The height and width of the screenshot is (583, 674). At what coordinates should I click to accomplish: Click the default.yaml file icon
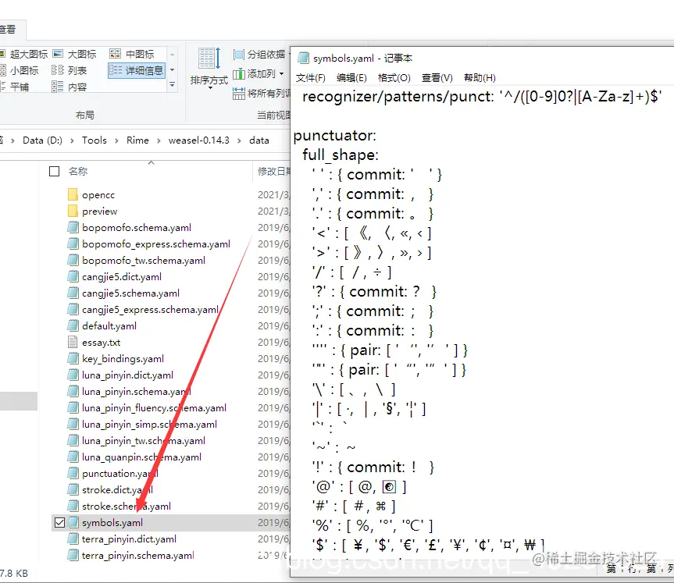pos(73,326)
